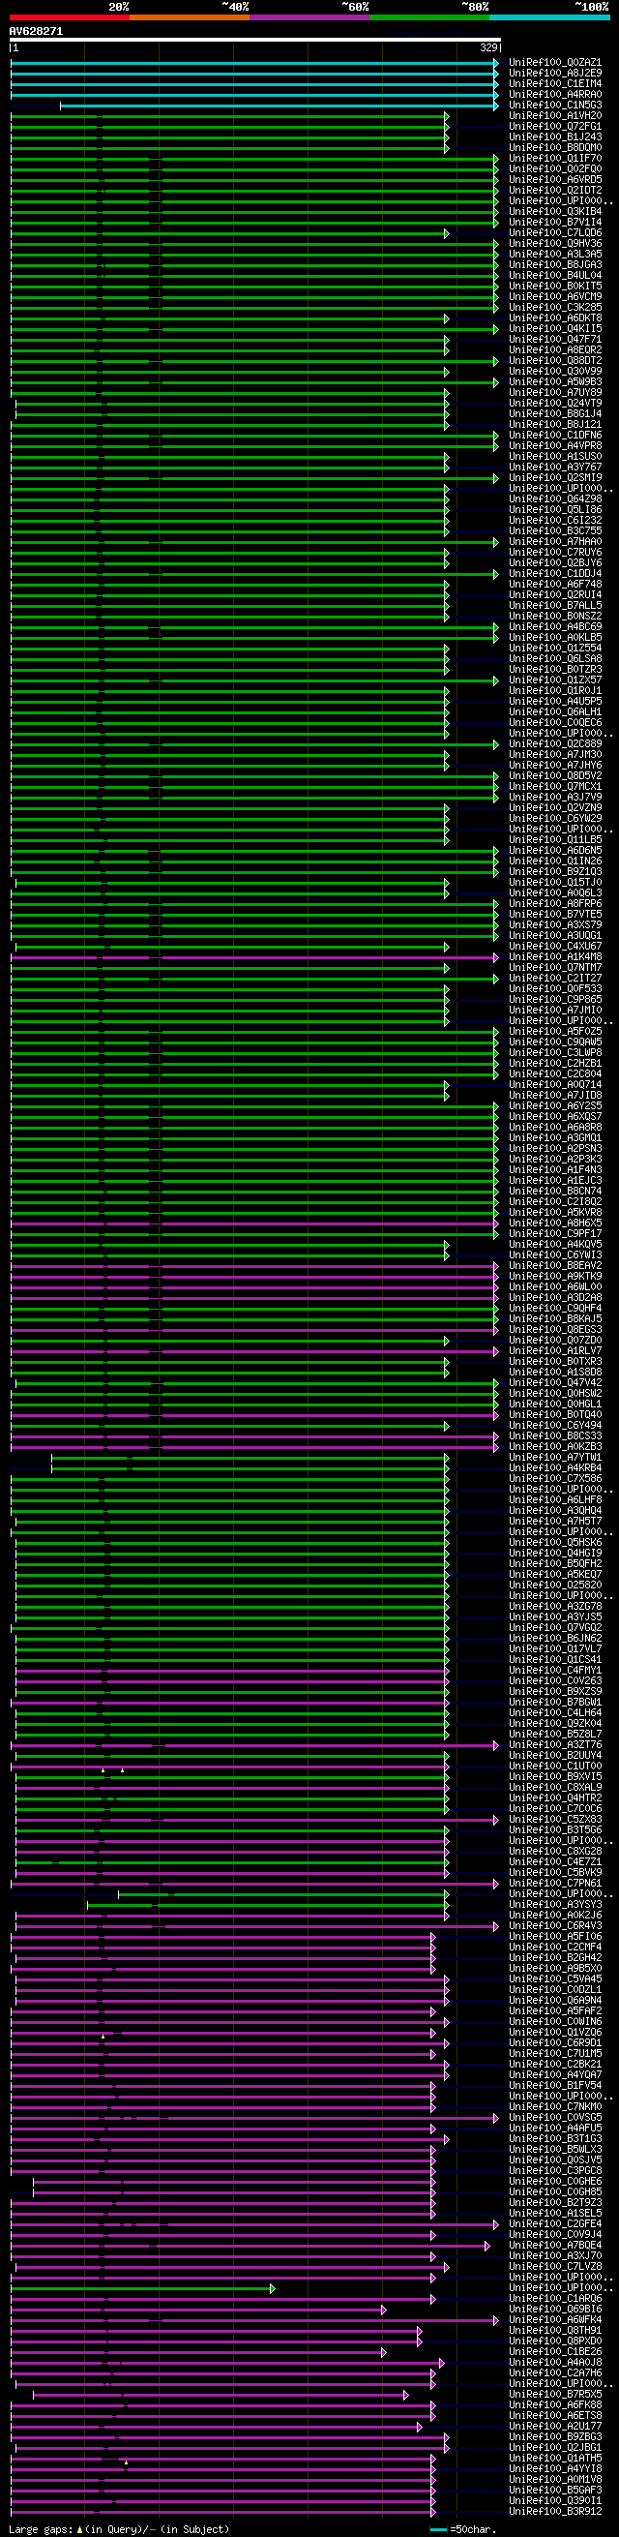This screenshot has width=619, height=2537.
Task: Click the orange ~40% legend segment
Action: point(189,16)
